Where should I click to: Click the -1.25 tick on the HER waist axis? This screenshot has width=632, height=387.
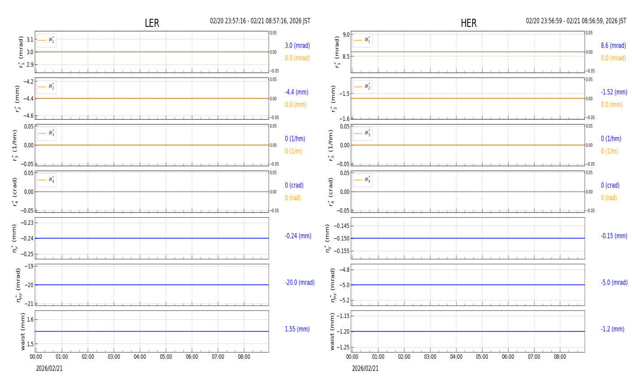(x=343, y=348)
